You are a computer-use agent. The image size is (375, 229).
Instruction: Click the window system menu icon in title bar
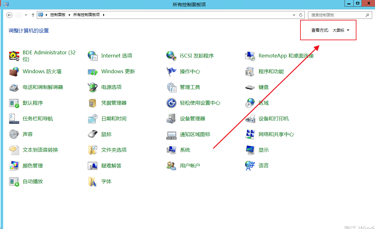coord(6,4)
